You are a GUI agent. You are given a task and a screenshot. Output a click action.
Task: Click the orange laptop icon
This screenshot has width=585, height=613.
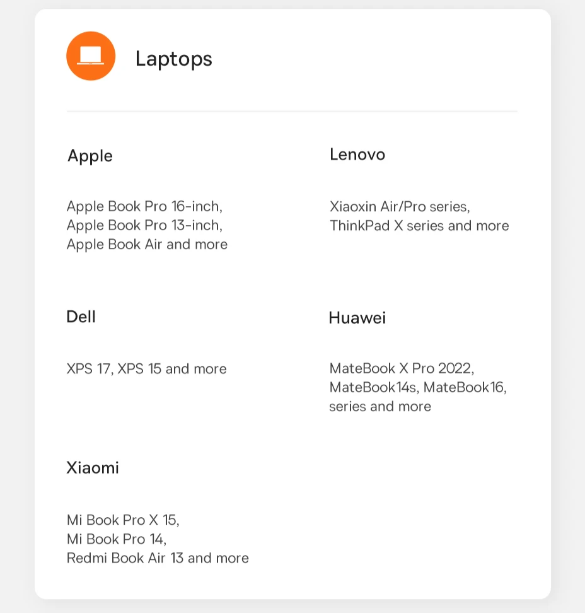91,56
